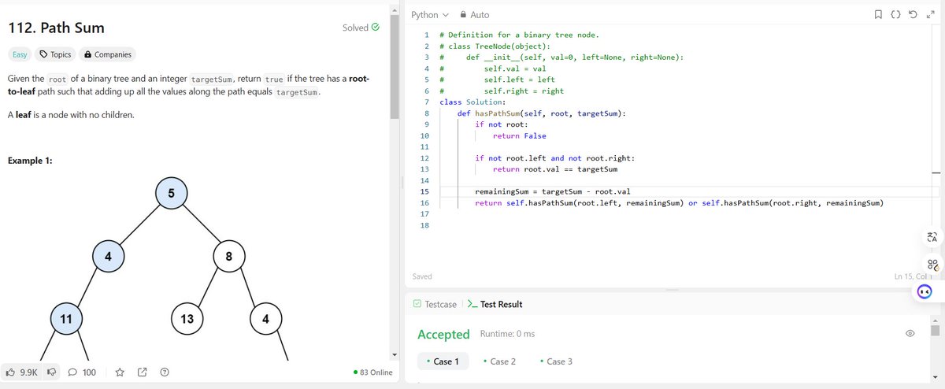Click the format code braces icon

click(x=896, y=14)
